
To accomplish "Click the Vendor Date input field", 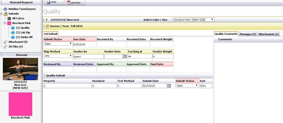I will 113,57.
